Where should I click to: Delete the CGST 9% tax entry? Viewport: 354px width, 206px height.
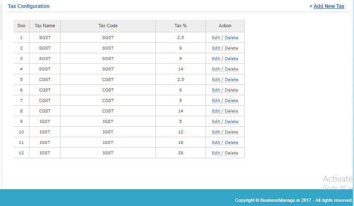tap(231, 101)
